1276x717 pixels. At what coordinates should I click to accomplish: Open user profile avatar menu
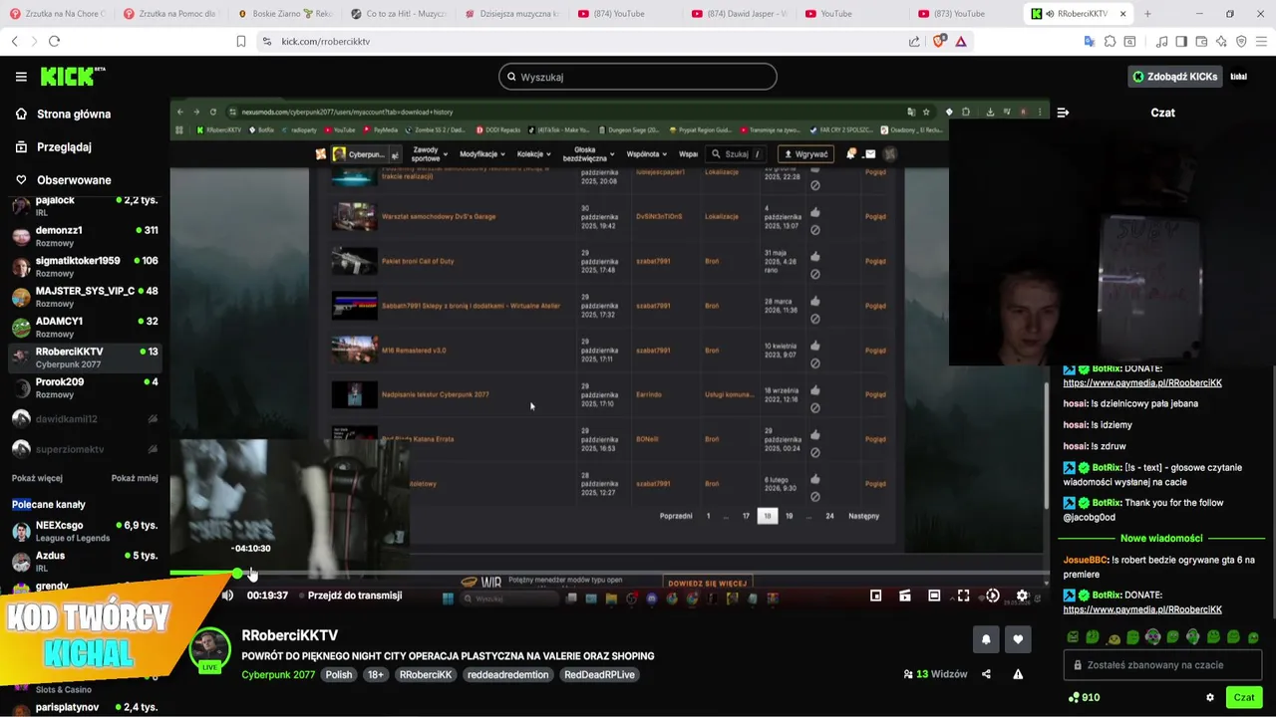tap(1238, 77)
